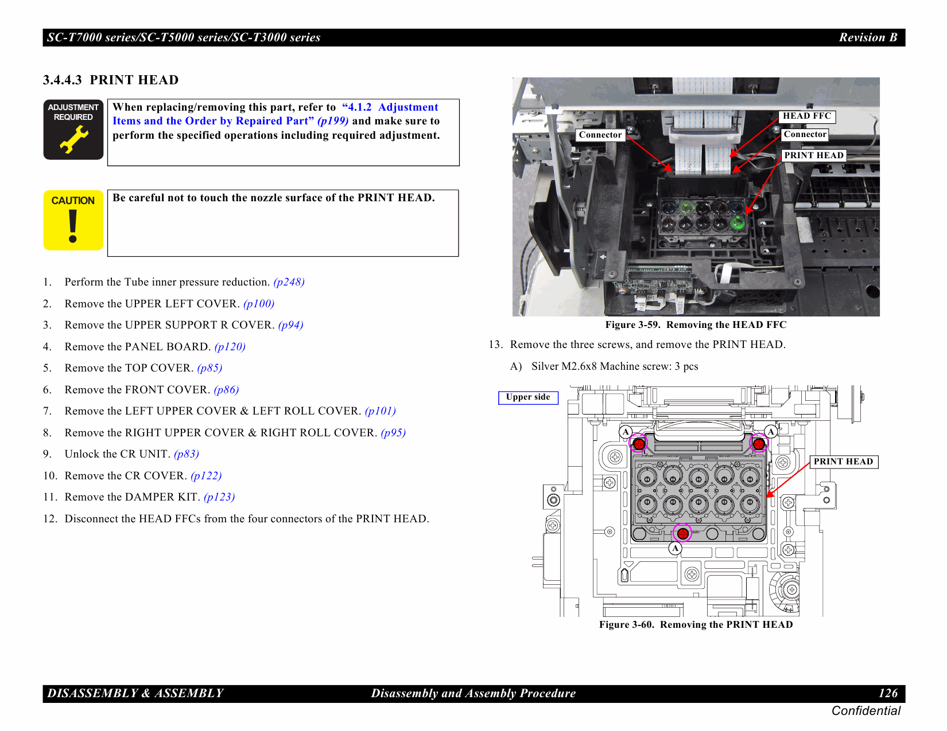947x731 pixels.
Task: Click the PRINT HEAD label in Figure 3-59
Action: (x=814, y=155)
